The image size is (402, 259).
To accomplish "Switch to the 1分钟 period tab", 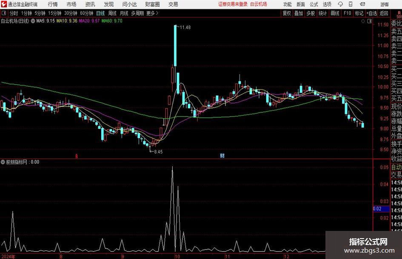I will click(26, 13).
